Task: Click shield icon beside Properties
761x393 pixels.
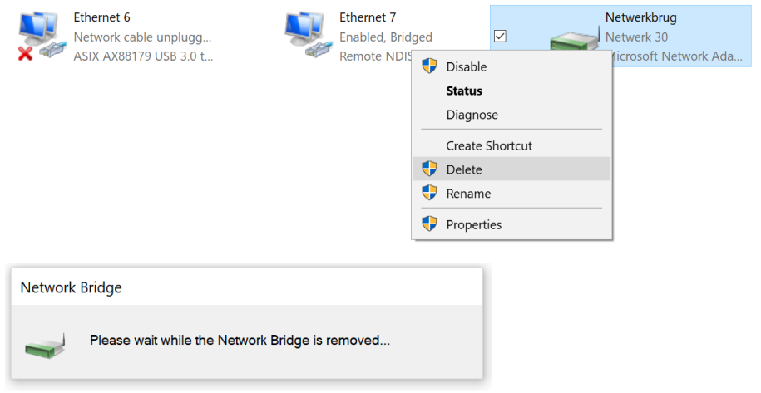Action: [429, 224]
